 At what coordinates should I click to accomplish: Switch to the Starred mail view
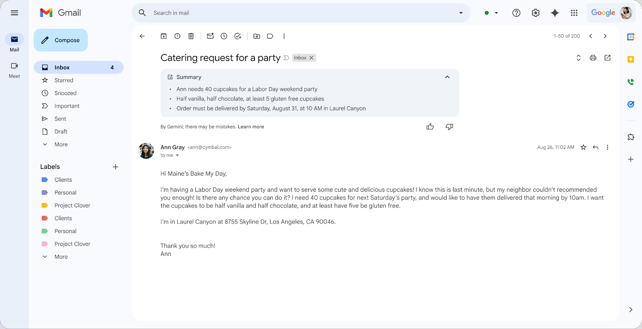[x=64, y=80]
